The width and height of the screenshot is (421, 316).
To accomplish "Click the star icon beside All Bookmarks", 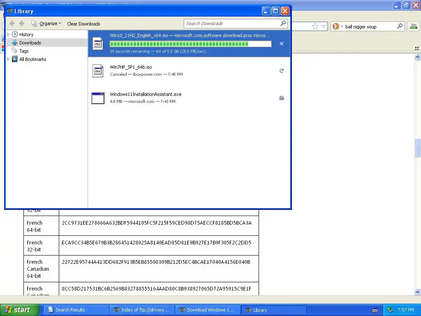I will coord(15,59).
